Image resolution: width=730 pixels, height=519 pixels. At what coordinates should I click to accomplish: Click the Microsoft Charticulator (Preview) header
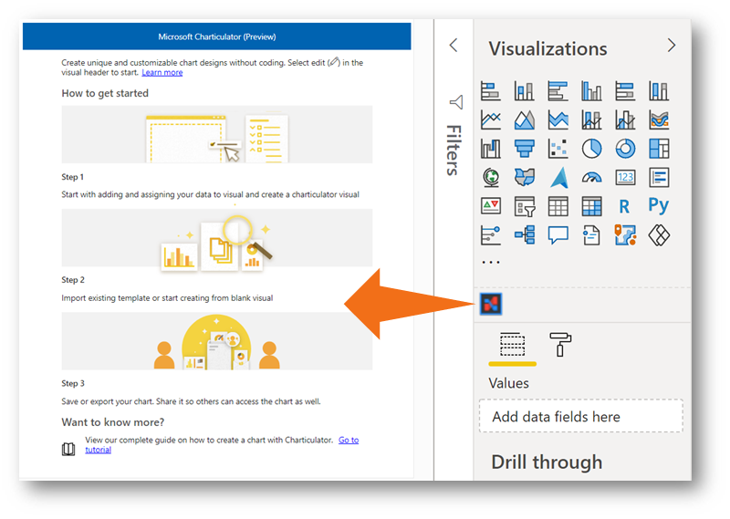[x=217, y=36]
